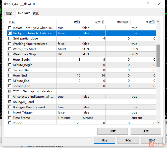
Task: Open Bolinger Band is used value true
Action: [x=69, y=107]
